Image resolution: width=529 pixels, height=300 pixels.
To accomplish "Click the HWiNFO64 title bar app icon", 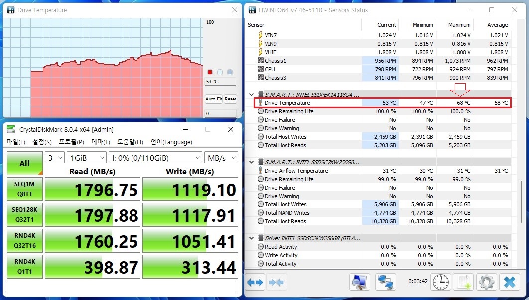I will [252, 10].
